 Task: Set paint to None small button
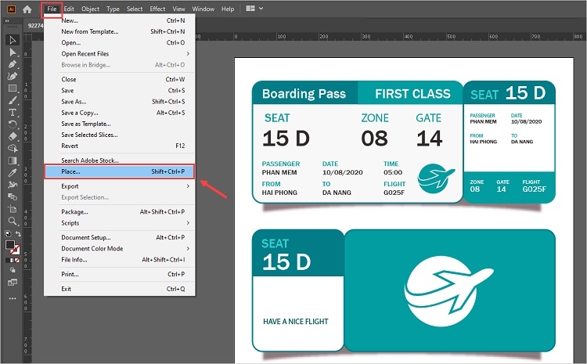click(x=17, y=260)
